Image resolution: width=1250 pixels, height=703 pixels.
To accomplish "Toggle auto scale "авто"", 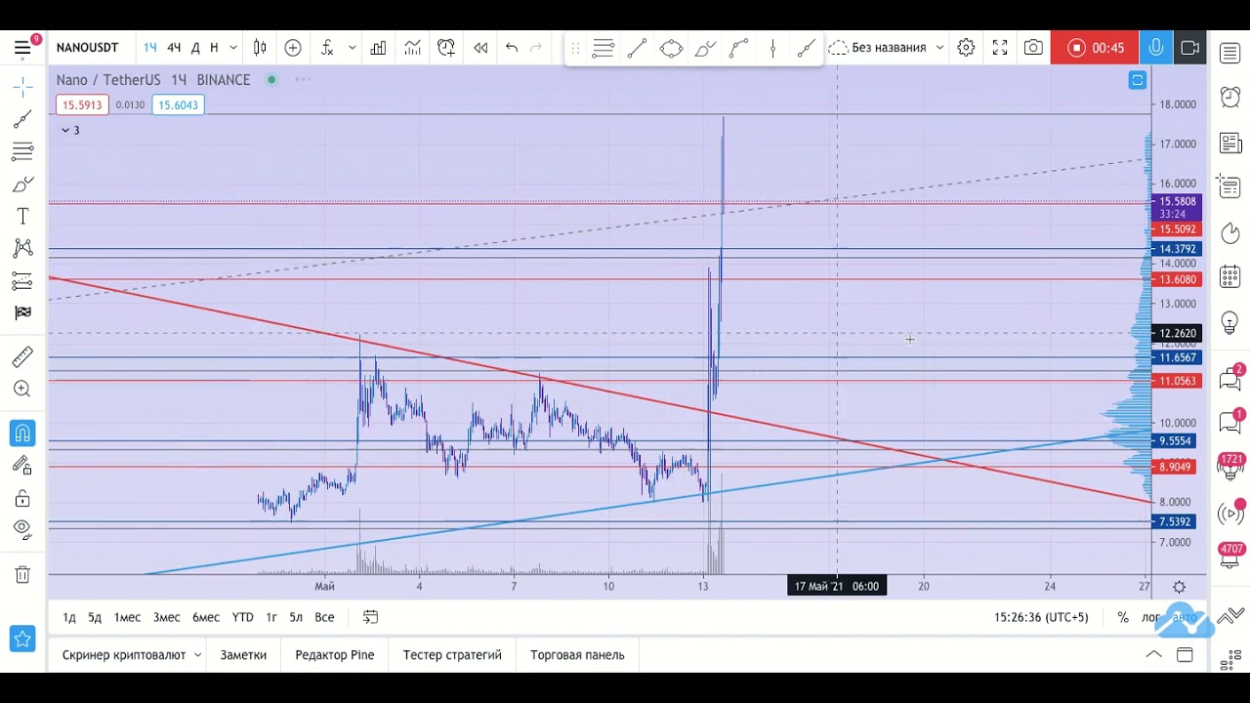I will pos(1184,617).
